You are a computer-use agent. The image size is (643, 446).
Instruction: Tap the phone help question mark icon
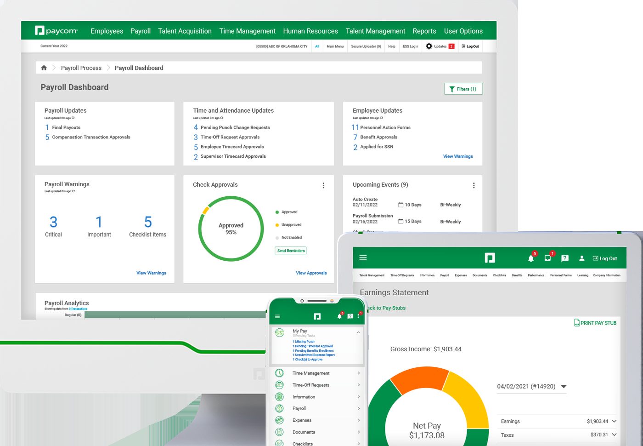[x=350, y=316]
